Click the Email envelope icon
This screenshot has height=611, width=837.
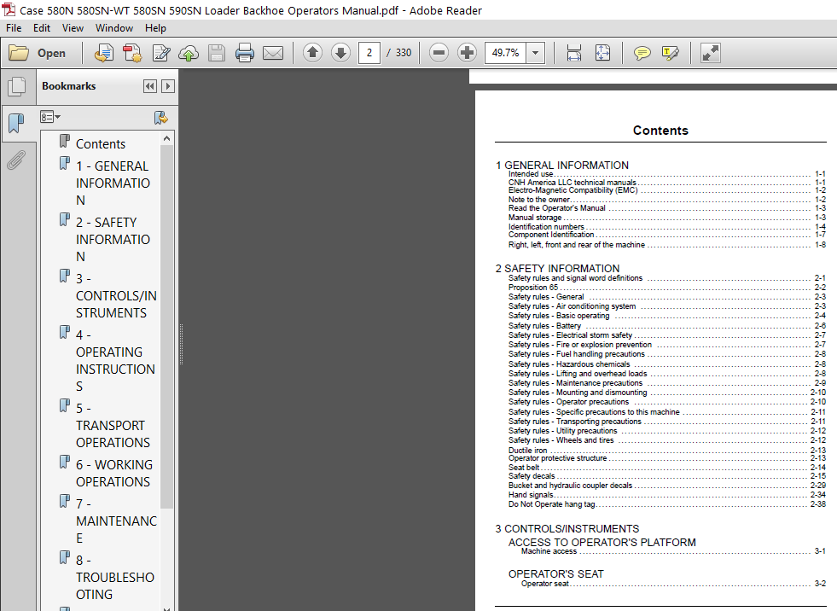pos(273,53)
